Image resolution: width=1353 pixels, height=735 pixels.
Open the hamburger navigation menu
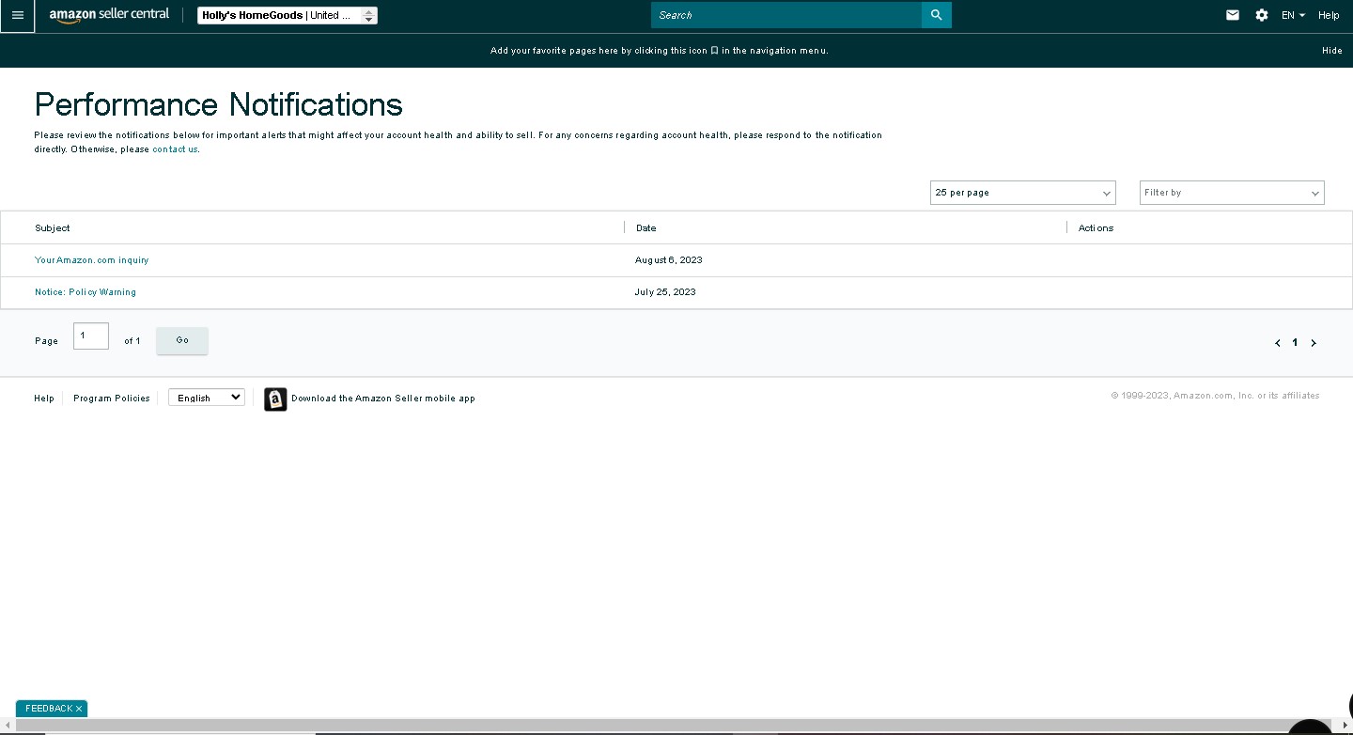(x=17, y=15)
